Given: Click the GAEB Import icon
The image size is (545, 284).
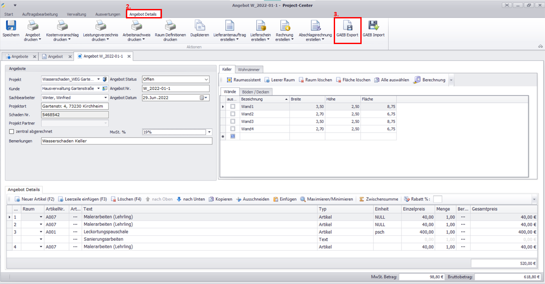Looking at the screenshot, I should (x=373, y=26).
